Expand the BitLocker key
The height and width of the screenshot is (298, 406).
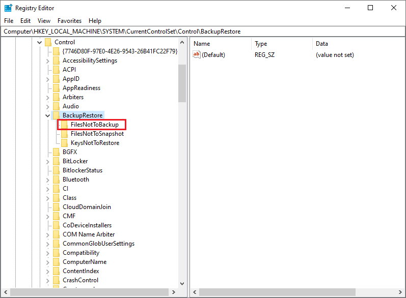click(48, 162)
